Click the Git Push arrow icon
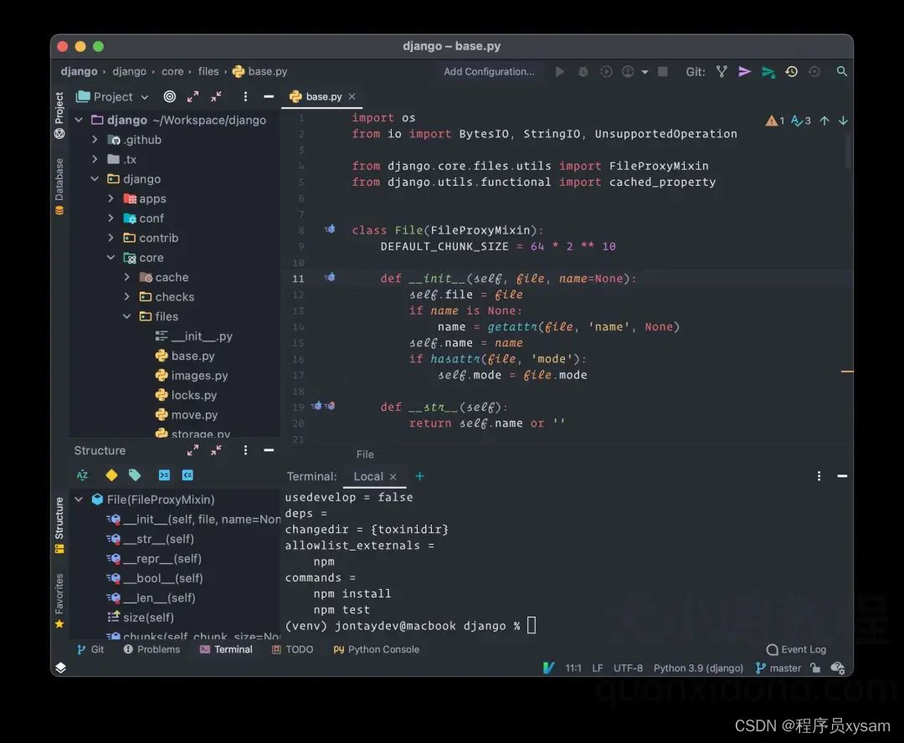Viewport: 904px width, 743px height. tap(768, 72)
